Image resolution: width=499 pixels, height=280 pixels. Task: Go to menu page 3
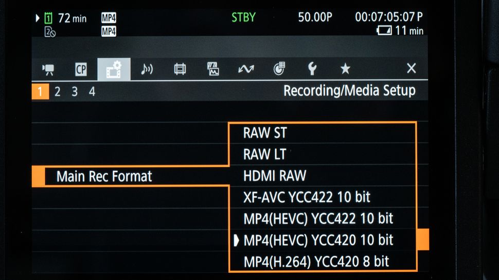pyautogui.click(x=75, y=92)
